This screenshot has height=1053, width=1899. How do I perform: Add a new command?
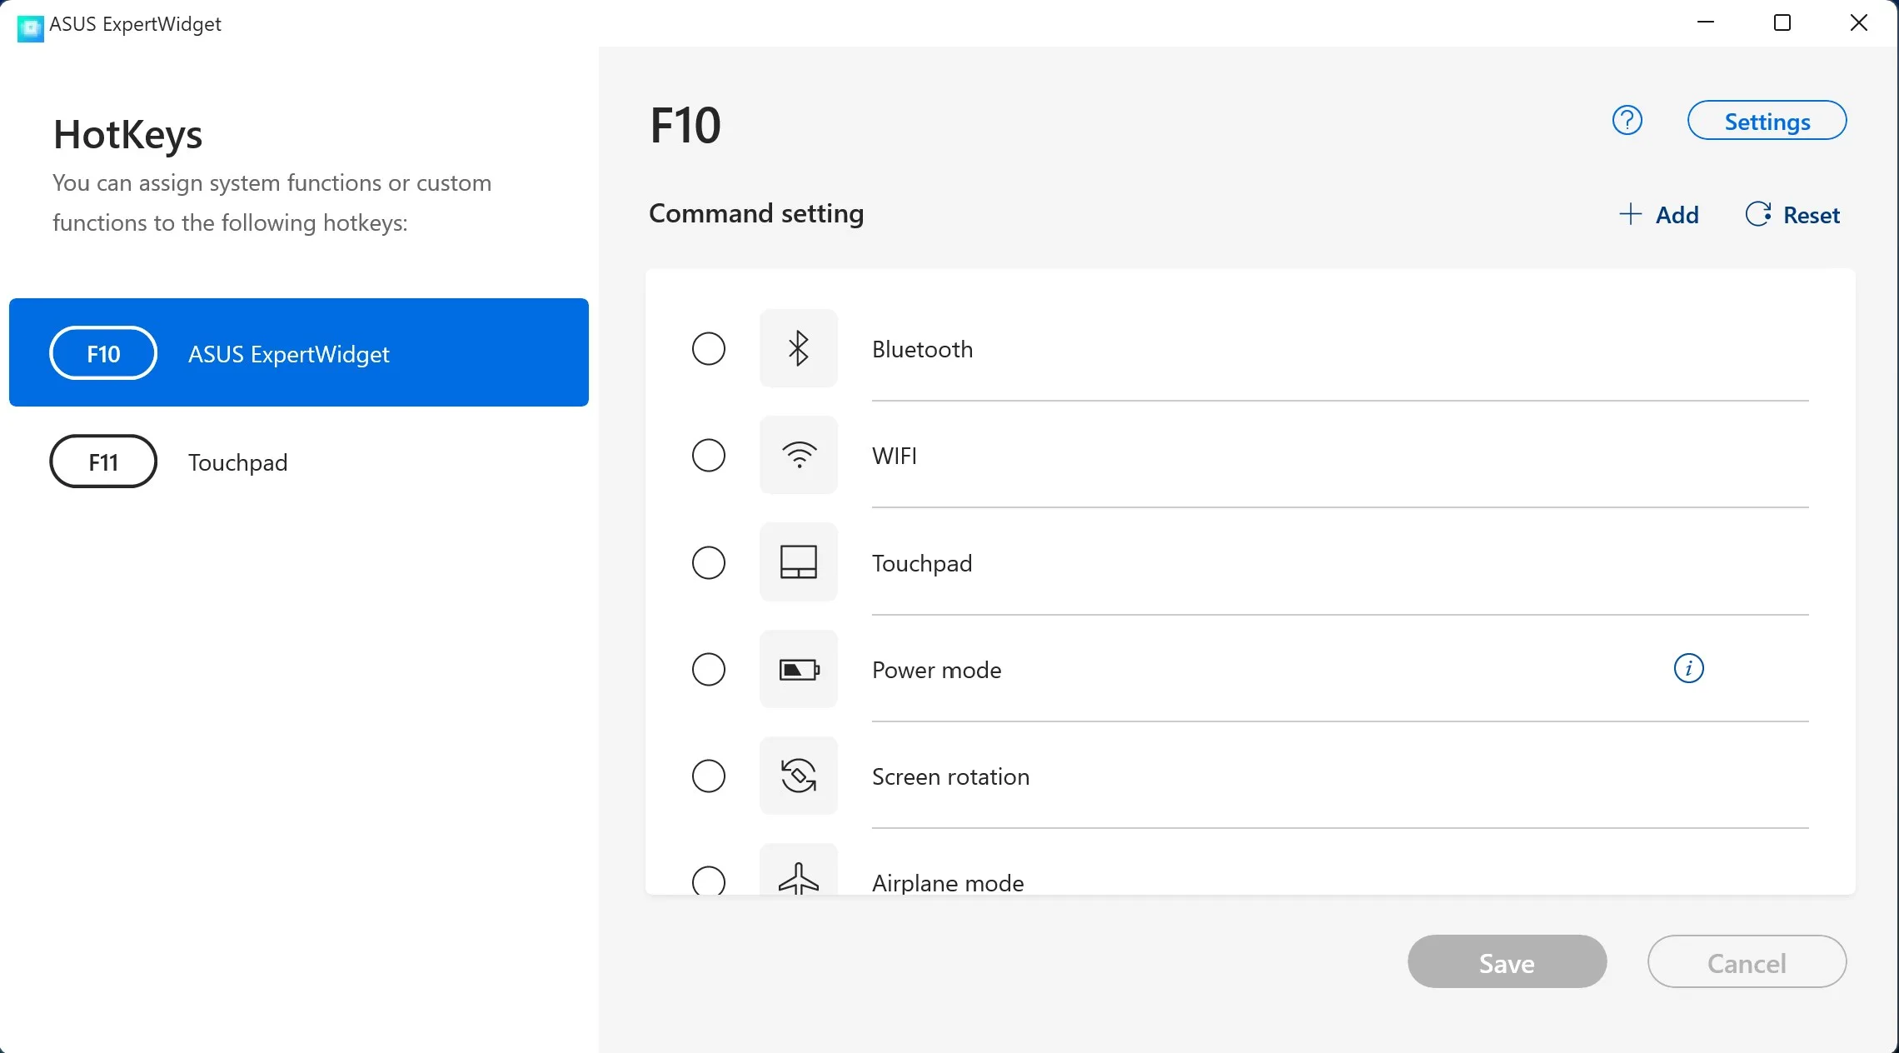coord(1658,215)
